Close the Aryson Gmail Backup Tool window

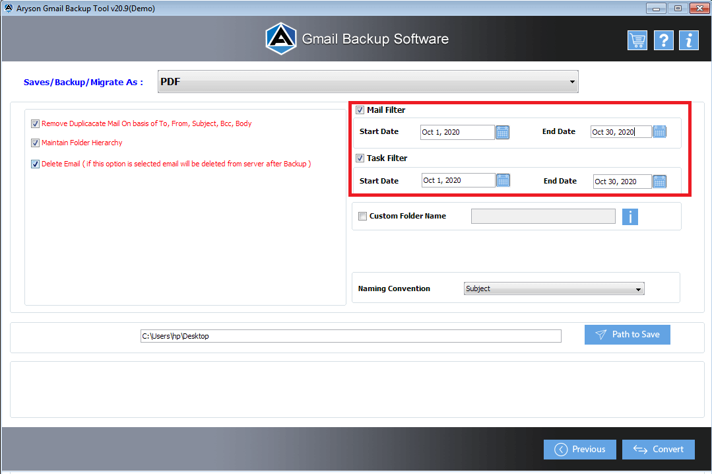(x=699, y=8)
